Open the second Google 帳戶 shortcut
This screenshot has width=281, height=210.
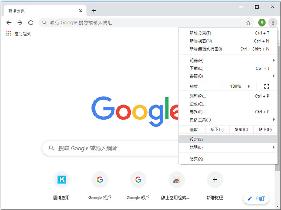[138, 185]
